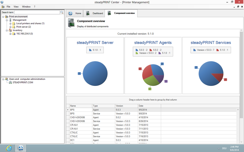Image resolution: width=244 pixels, height=152 pixels.
Task: Click the large Component overview header icon
Action: [71, 23]
